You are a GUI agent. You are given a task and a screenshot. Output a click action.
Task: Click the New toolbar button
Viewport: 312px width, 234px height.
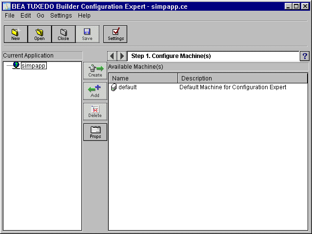(x=16, y=34)
